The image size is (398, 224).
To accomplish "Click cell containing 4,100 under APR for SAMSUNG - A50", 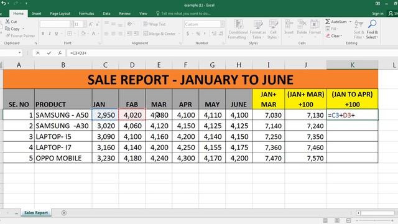I will [185, 115].
